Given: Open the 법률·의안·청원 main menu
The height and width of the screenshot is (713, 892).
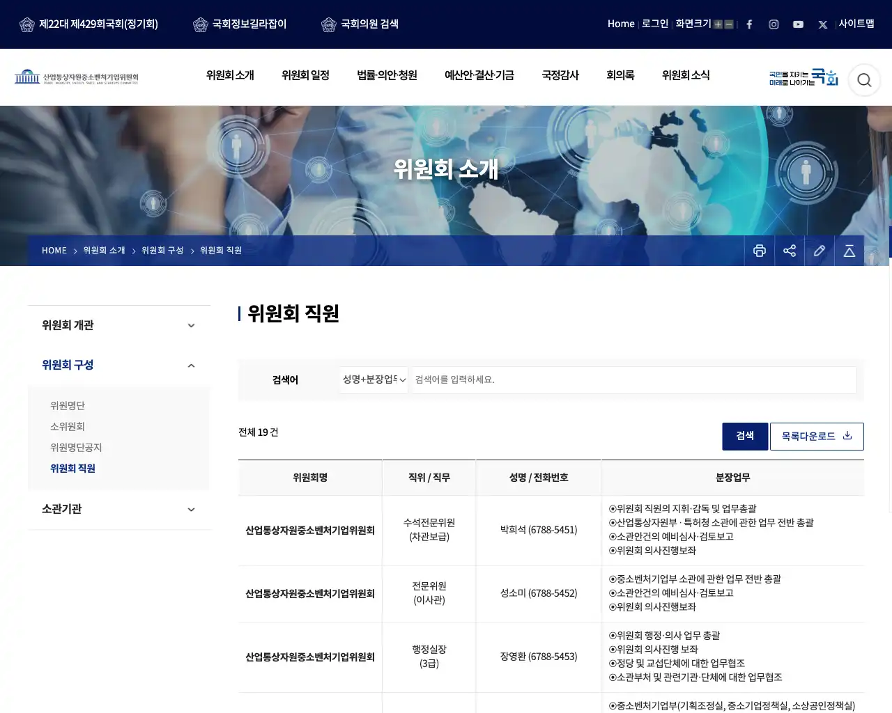Looking at the screenshot, I should 387,75.
